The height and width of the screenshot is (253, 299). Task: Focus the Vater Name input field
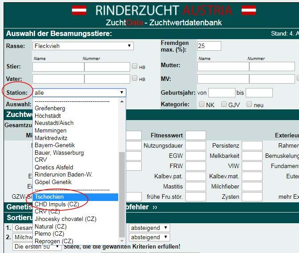(58, 79)
